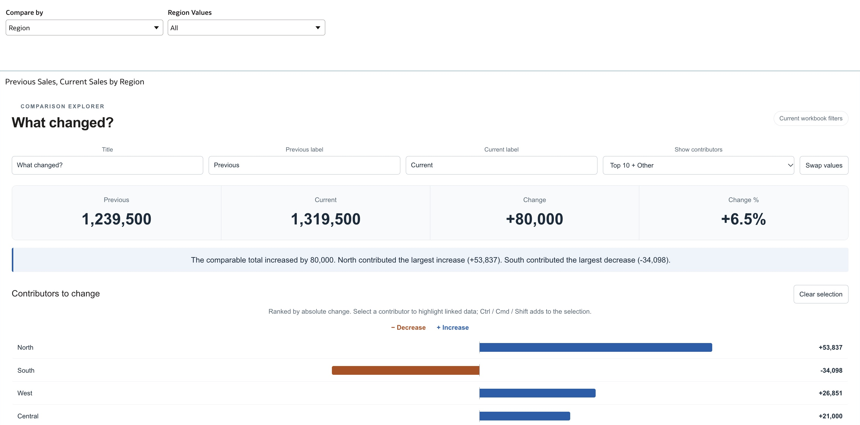Screen dimensions: 860x425
Task: Click the COMPARISON EXPLORER label
Action: click(62, 106)
